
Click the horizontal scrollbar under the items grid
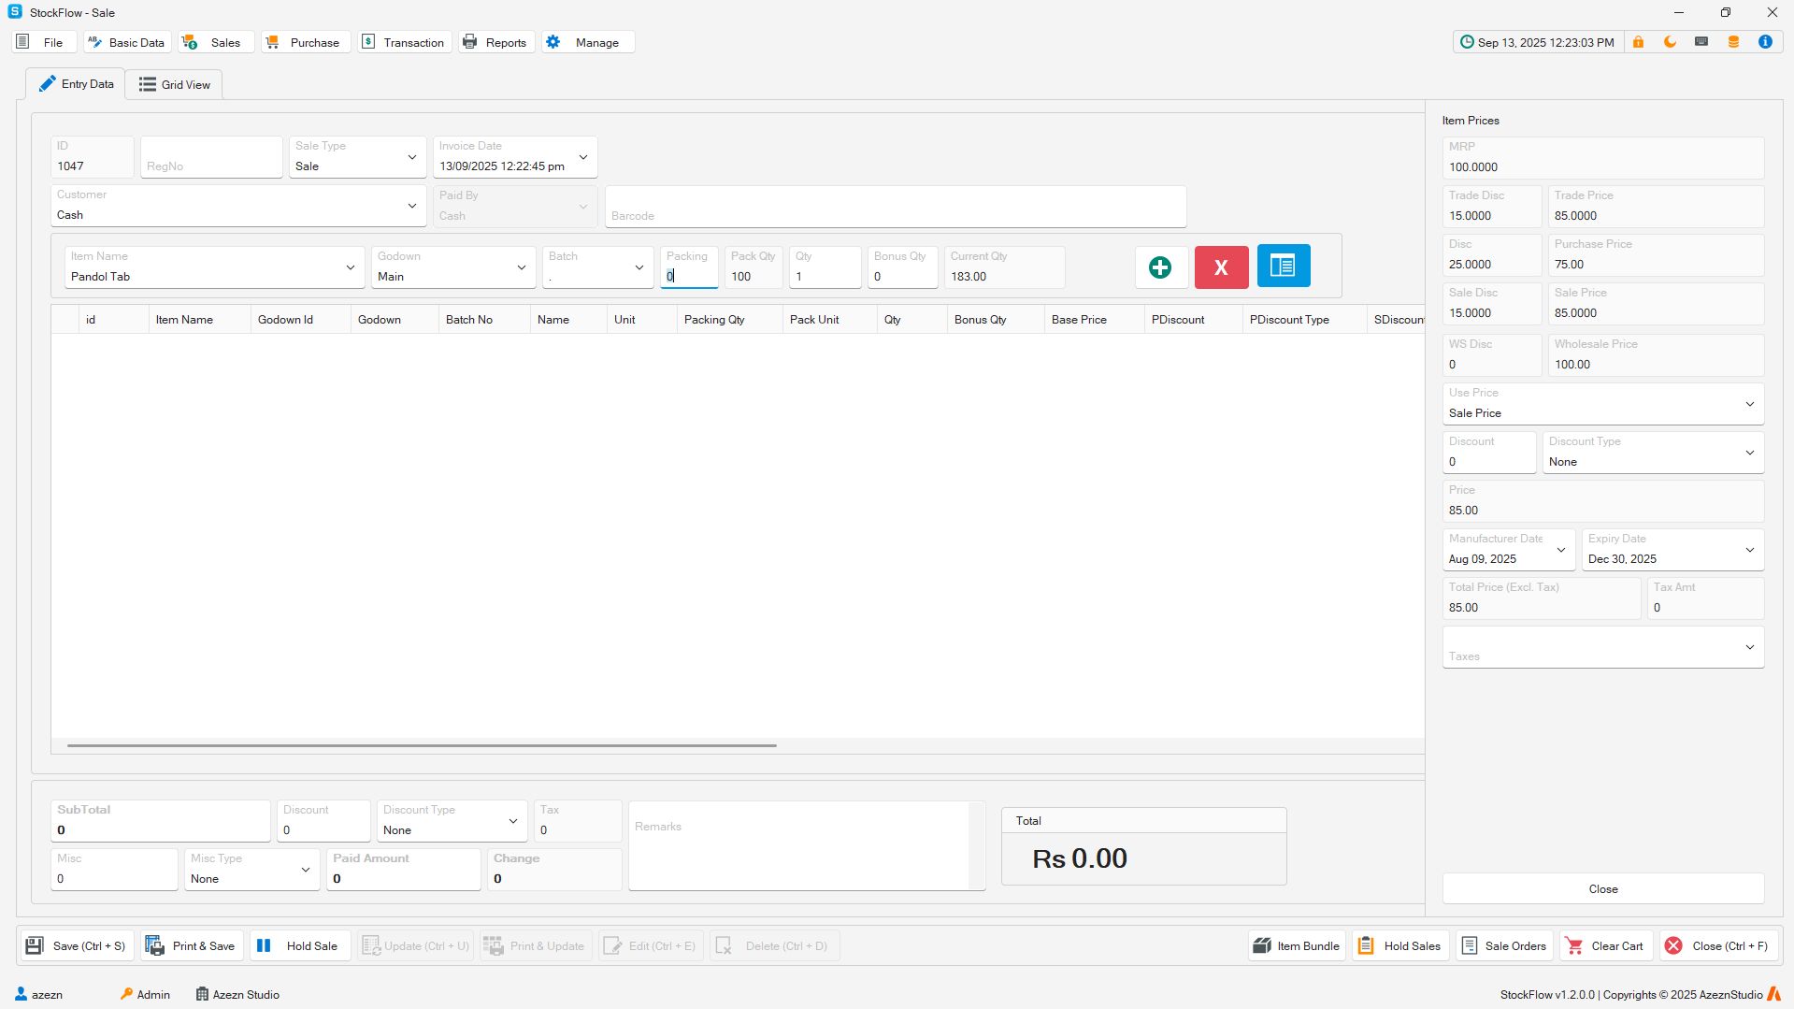click(421, 745)
